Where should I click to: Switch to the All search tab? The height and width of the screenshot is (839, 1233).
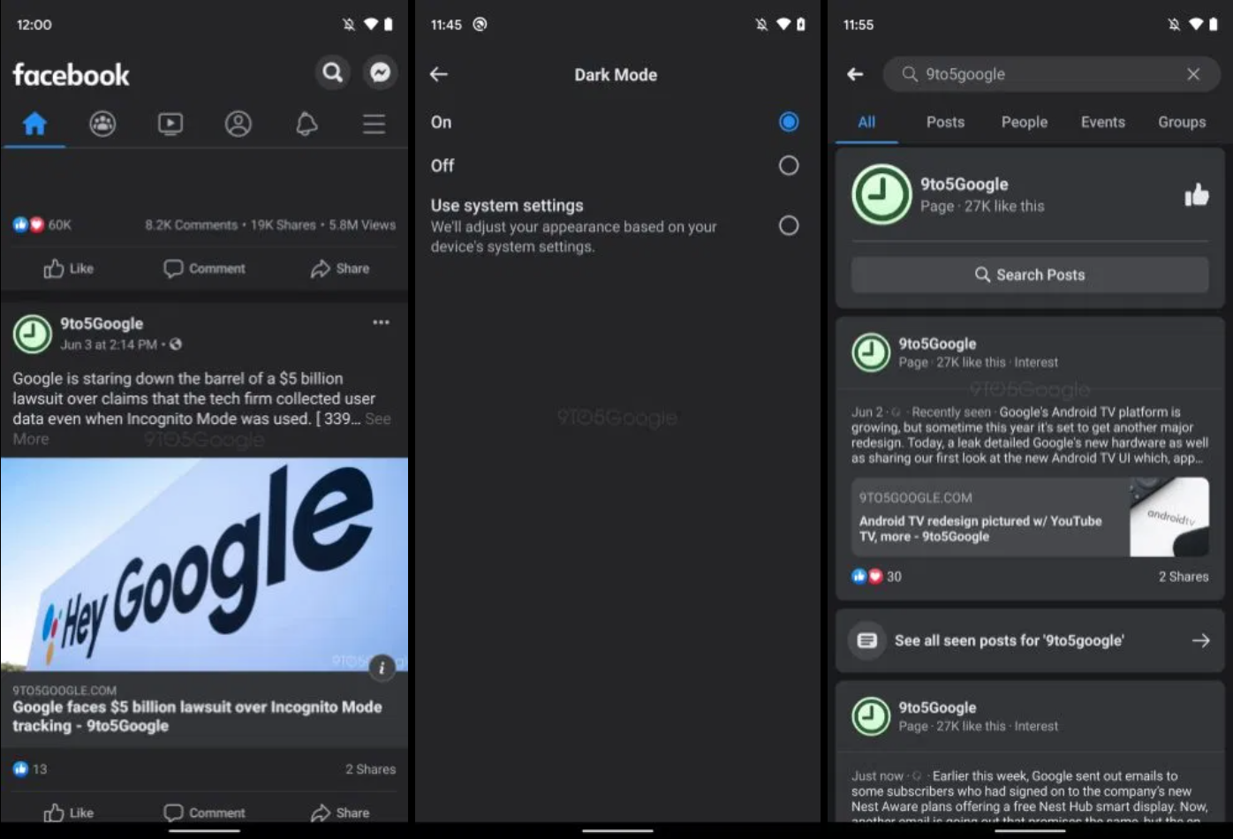(x=866, y=122)
